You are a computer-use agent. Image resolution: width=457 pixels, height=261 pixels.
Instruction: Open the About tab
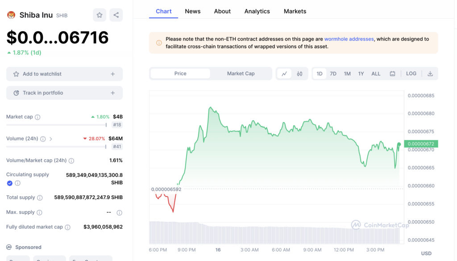pyautogui.click(x=222, y=11)
